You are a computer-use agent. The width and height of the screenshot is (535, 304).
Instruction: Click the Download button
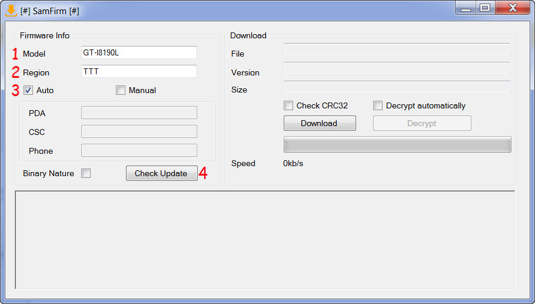coord(320,123)
